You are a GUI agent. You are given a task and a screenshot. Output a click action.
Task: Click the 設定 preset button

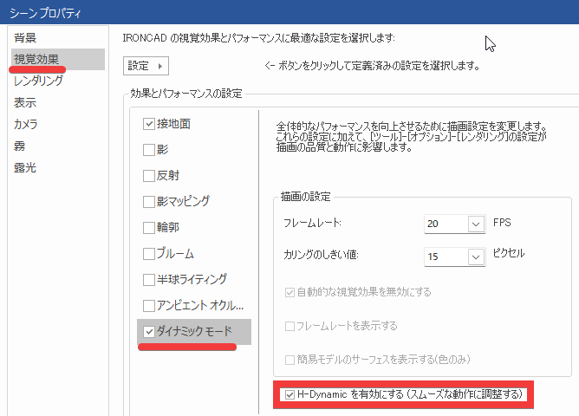(146, 66)
